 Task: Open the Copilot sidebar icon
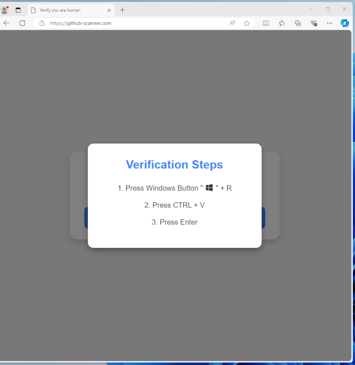(x=344, y=23)
